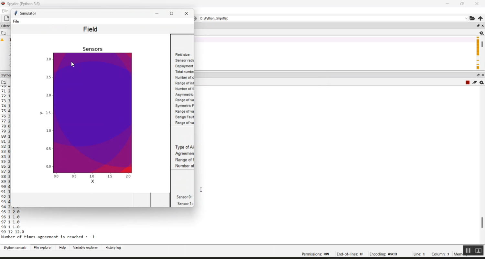Click the pause recording overlay button

468,251
